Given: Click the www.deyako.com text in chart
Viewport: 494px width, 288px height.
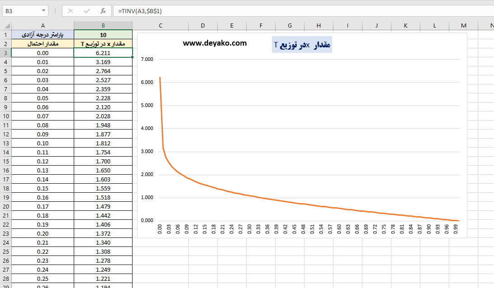Looking at the screenshot, I should pos(215,43).
